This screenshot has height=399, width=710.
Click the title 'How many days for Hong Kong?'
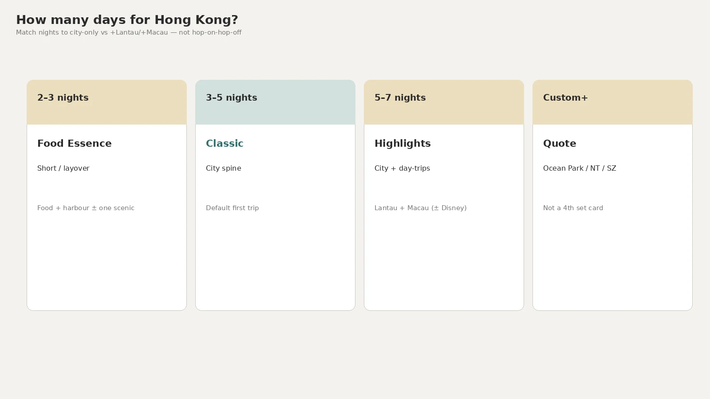pyautogui.click(x=127, y=20)
